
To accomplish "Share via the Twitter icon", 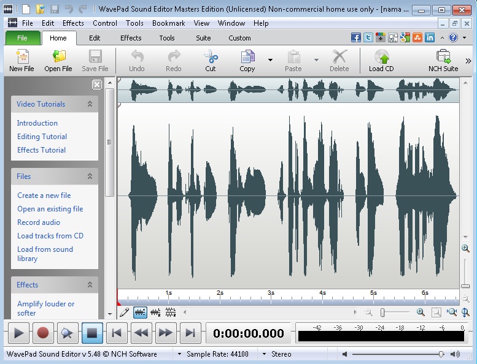I will (368, 37).
